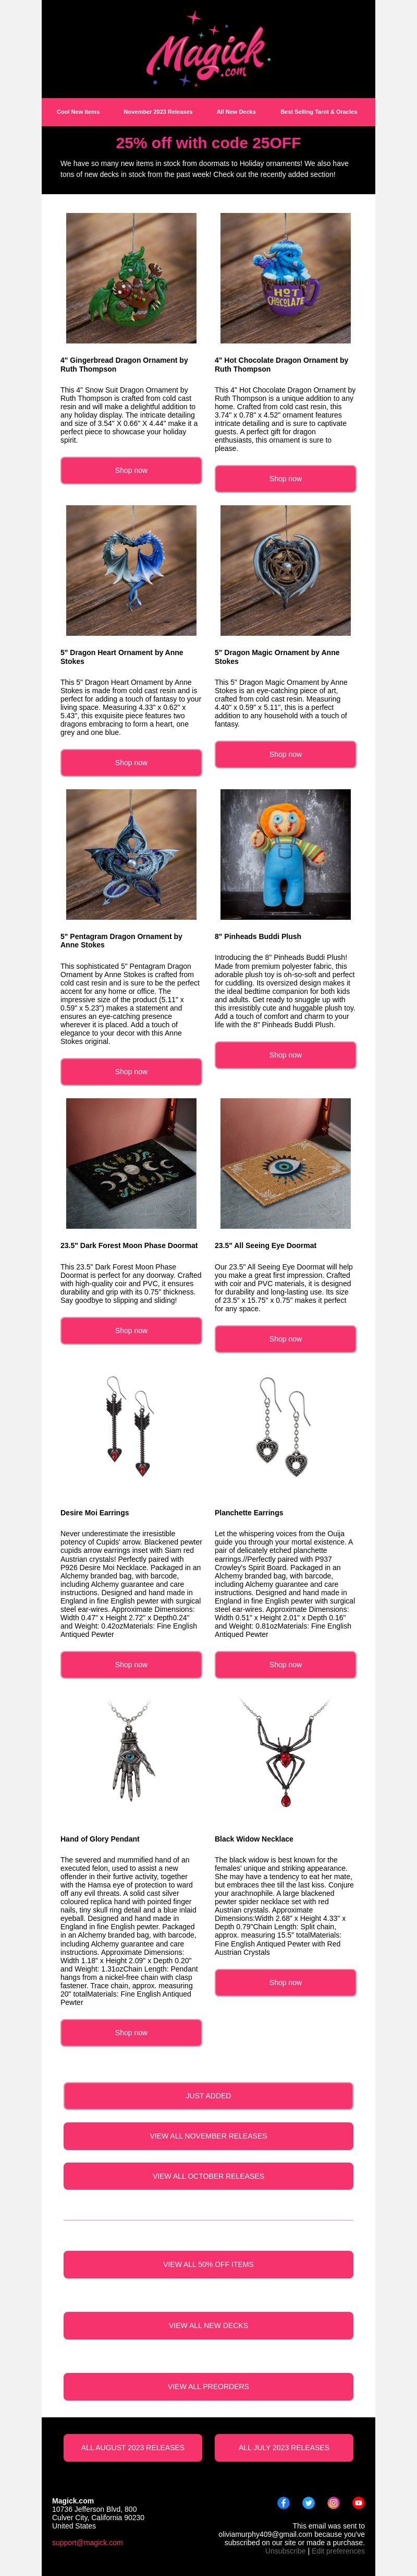417x2576 pixels.
Task: Click the Gingerbread Dragon Ornament image
Action: point(132,278)
